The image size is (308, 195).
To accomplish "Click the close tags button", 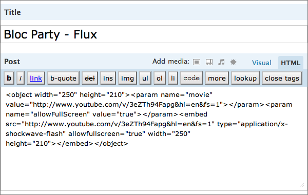I will click(282, 78).
